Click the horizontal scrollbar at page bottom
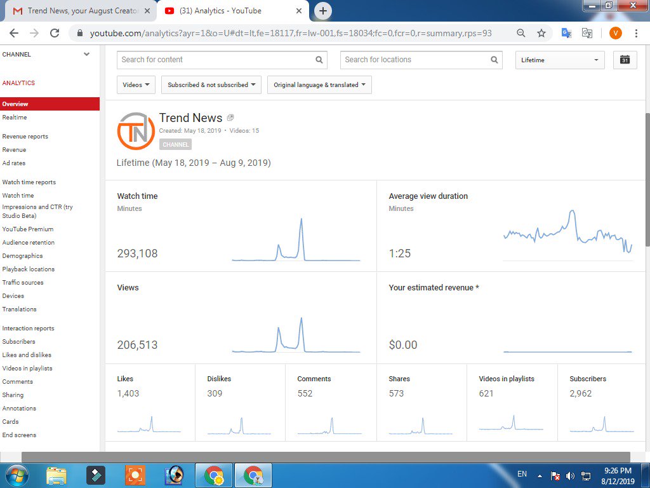 tap(326, 457)
